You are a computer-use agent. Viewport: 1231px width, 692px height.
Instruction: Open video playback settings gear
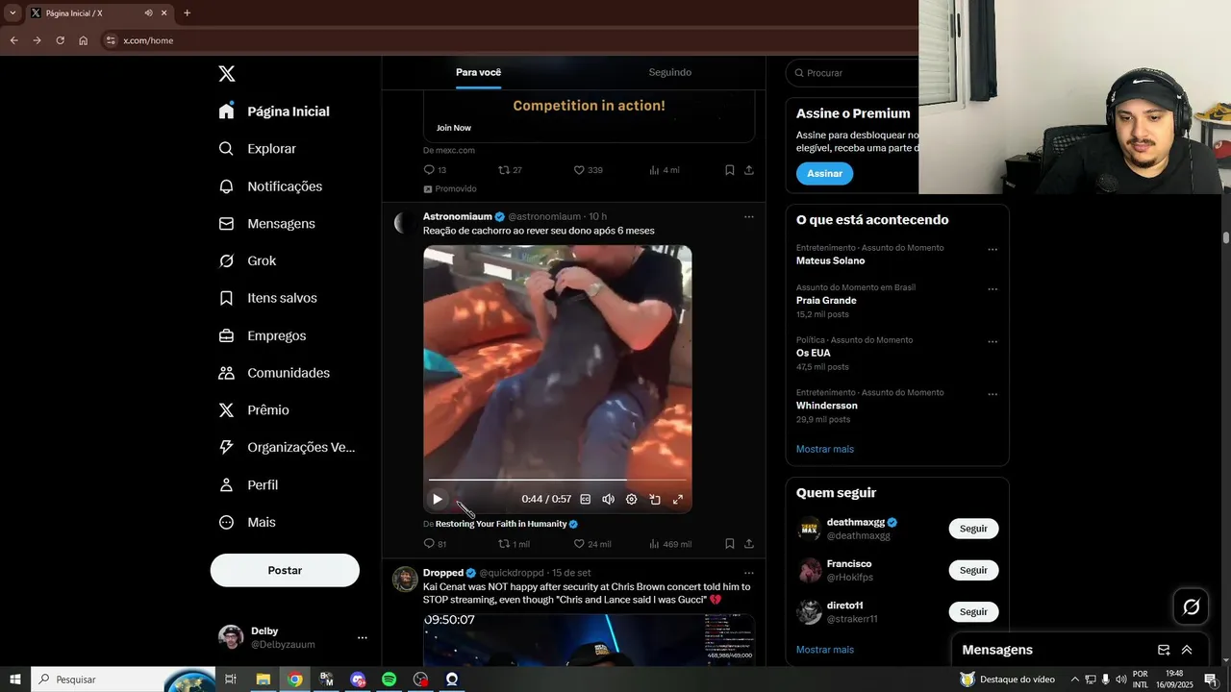(632, 499)
